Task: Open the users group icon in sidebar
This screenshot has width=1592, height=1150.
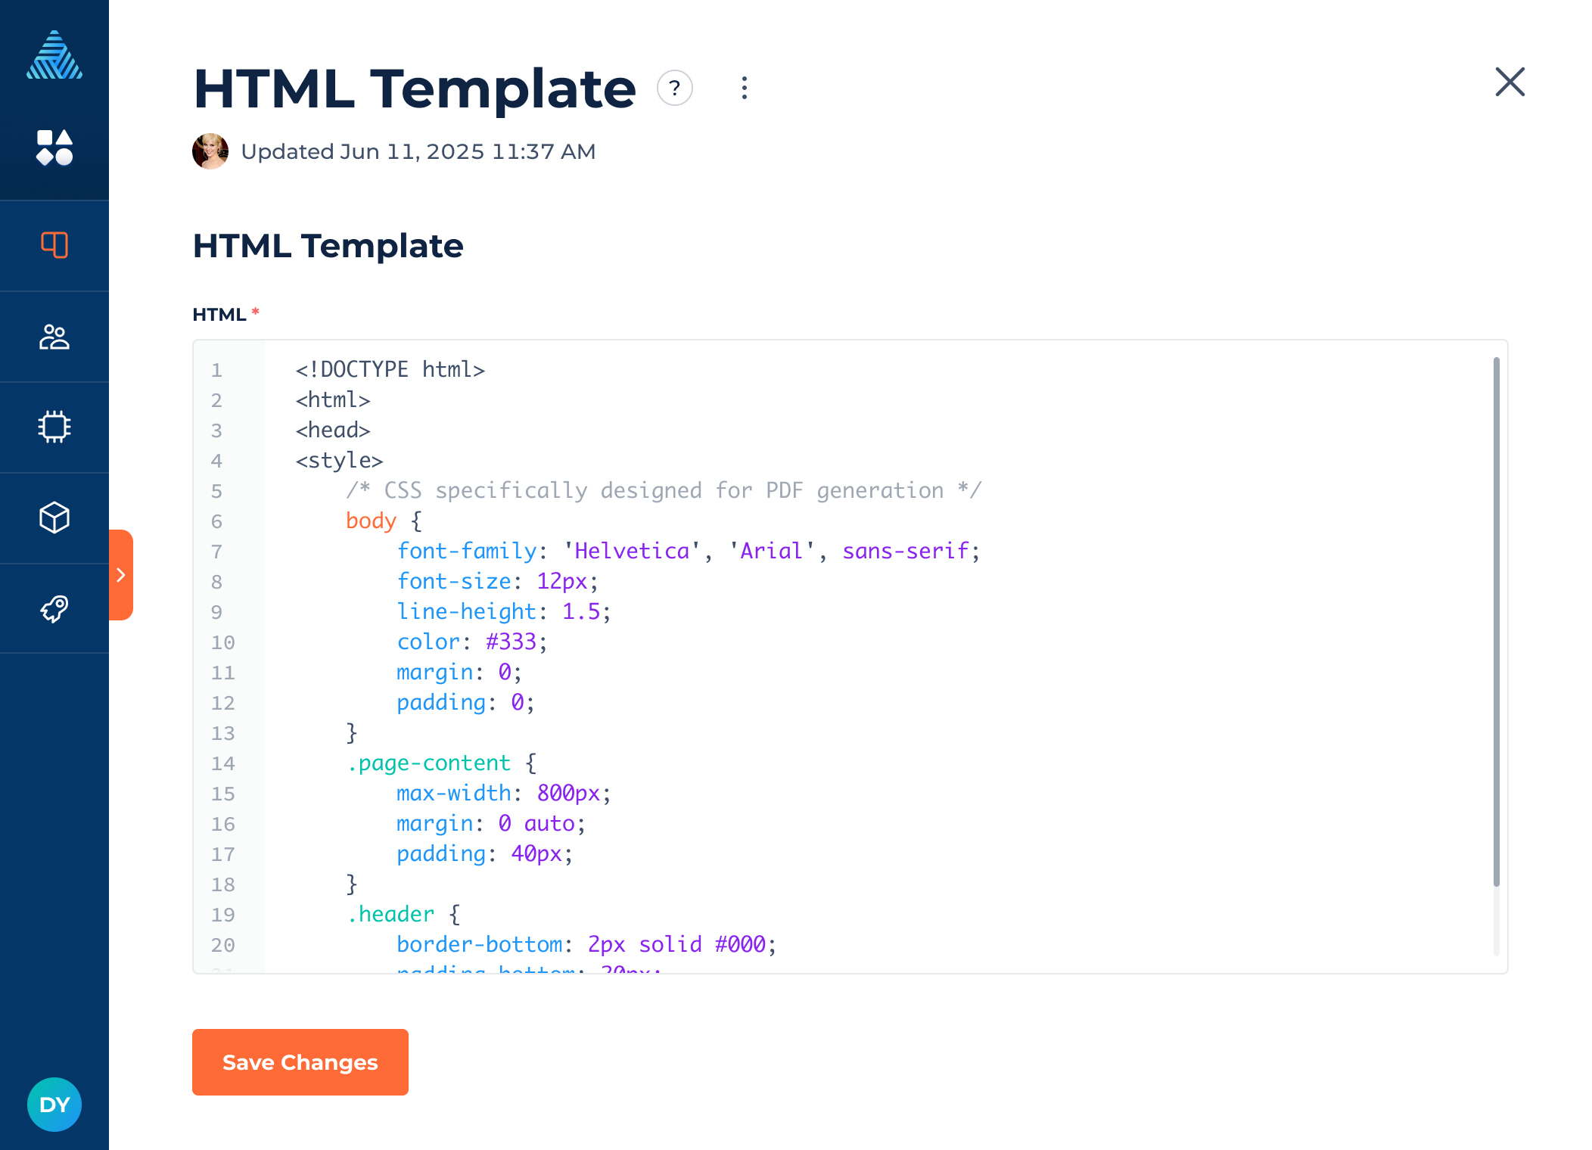Action: pyautogui.click(x=54, y=337)
